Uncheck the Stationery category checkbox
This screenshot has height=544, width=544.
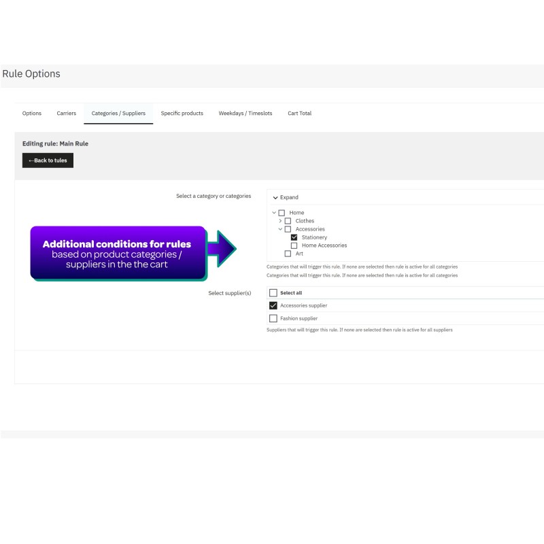pyautogui.click(x=294, y=237)
